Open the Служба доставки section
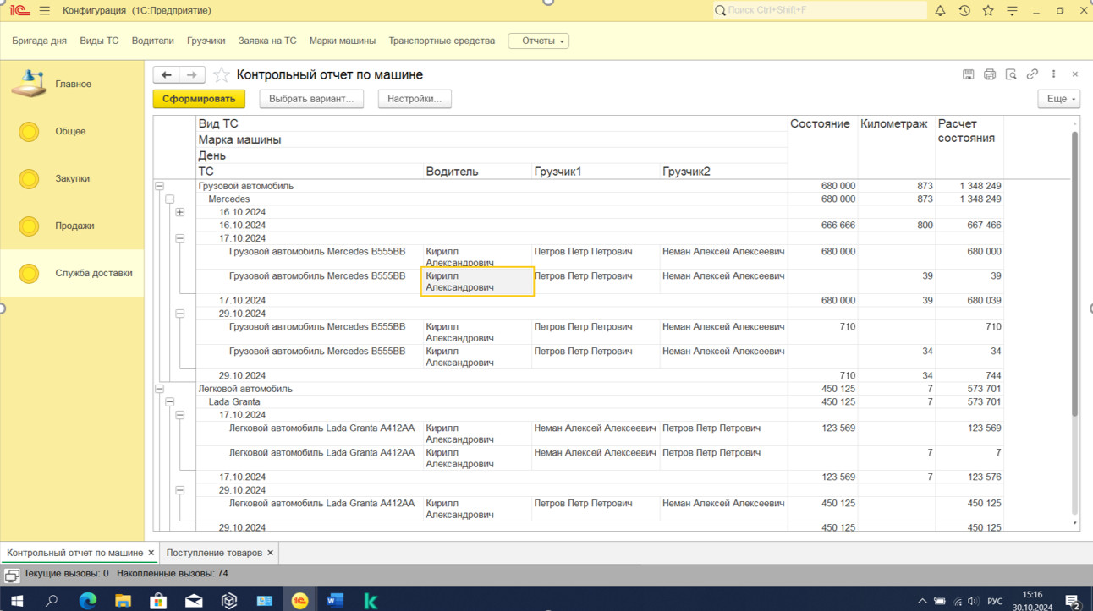This screenshot has width=1093, height=611. [72, 274]
